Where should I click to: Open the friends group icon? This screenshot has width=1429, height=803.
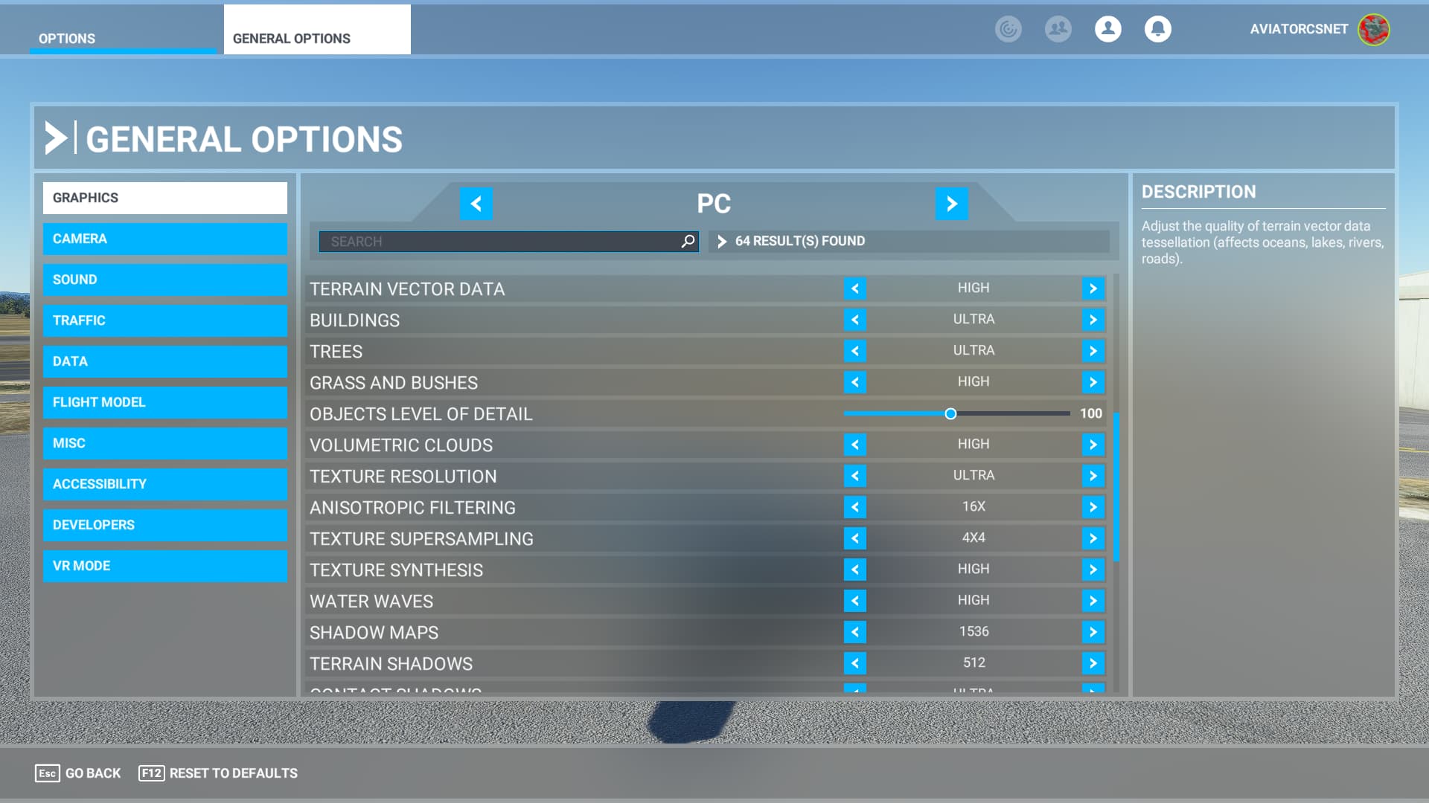point(1058,29)
